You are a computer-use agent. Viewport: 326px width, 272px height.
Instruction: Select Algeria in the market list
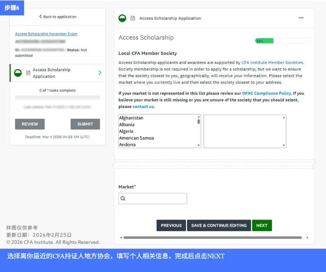point(126,131)
